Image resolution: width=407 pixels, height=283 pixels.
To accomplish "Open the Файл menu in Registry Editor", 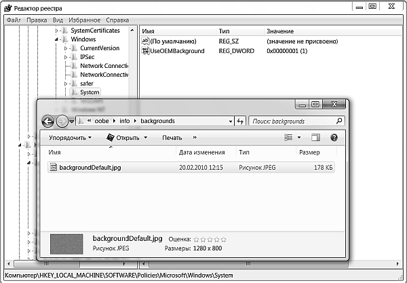I will click(x=14, y=20).
